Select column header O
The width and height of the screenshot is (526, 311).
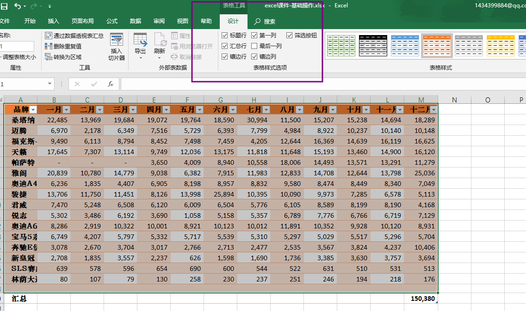488,100
